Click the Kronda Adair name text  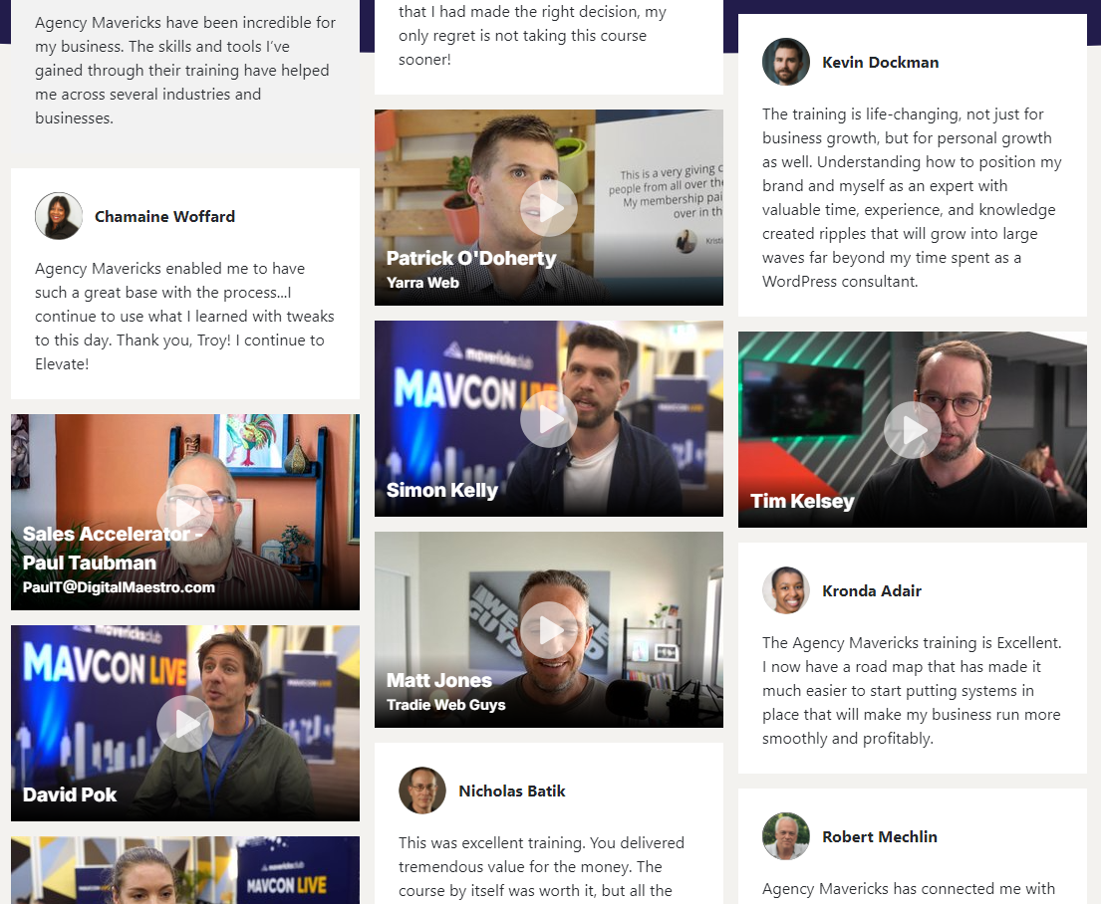click(872, 591)
